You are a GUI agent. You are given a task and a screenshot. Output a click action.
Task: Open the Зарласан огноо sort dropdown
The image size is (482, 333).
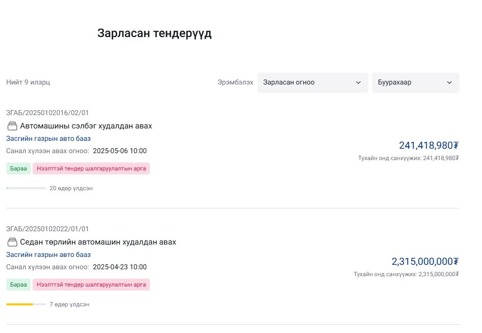[312, 83]
